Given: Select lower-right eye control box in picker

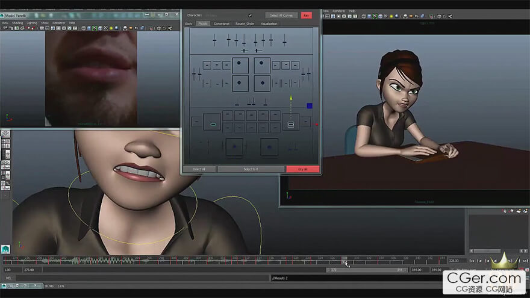Looking at the screenshot, I should coord(262,83).
